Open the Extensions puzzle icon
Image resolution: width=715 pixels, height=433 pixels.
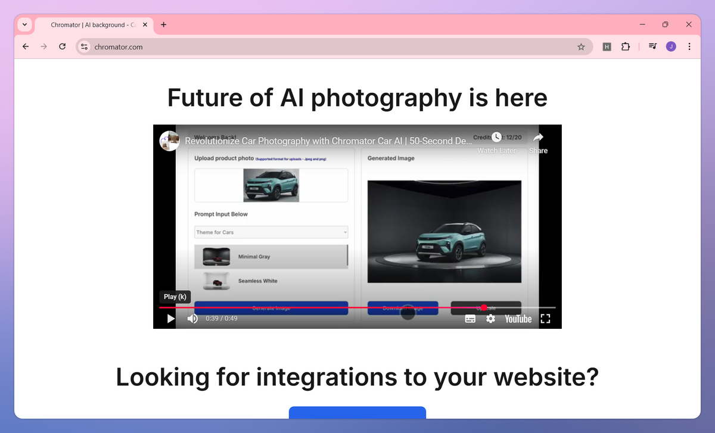click(625, 46)
